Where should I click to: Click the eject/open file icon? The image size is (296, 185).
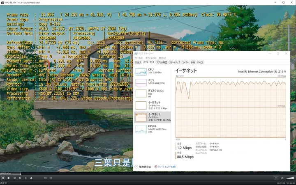[x=31, y=178]
